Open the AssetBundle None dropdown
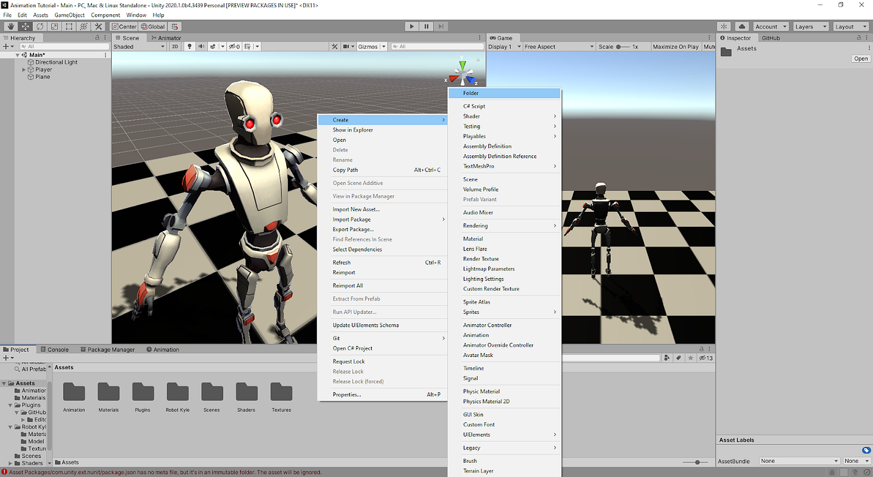873x477 pixels. (x=799, y=460)
